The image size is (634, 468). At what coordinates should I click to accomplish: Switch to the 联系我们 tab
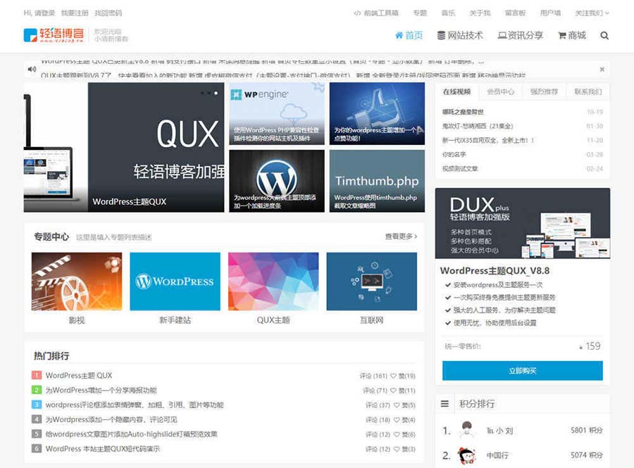(588, 91)
